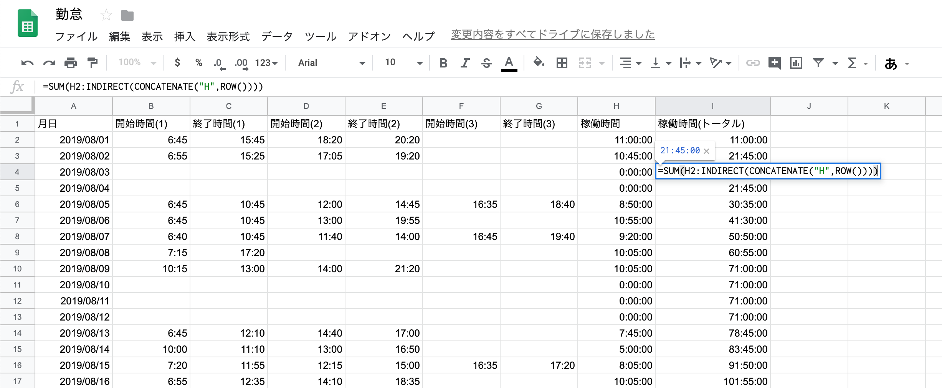This screenshot has width=942, height=388.
Task: Expand the filter views dropdown arrow
Action: (x=835, y=64)
